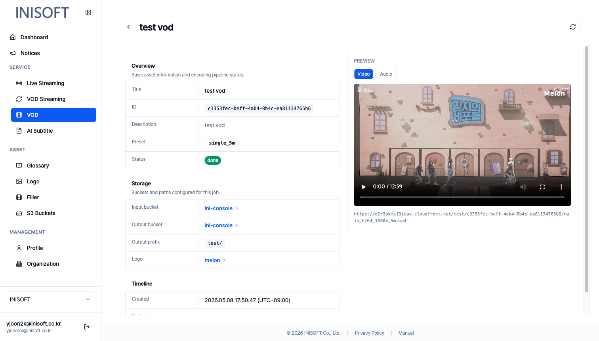Click the test vod title value
599x341 pixels.
[215, 91]
